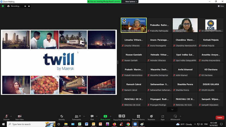This screenshot has width=226, height=127.
Task: Show hidden system tray icons
Action: pos(195,124)
